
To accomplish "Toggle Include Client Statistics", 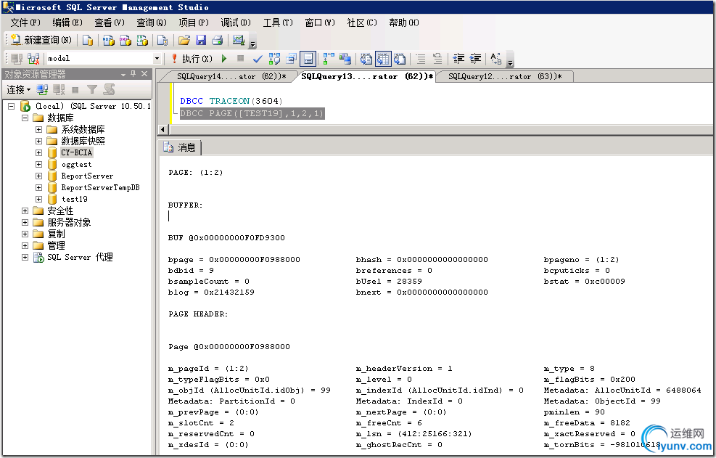I will tap(345, 59).
